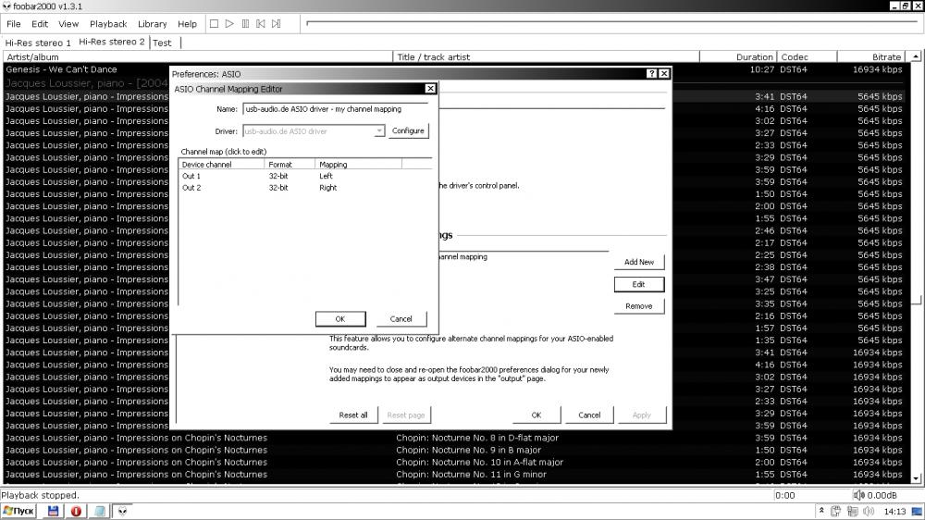Switch to the Hi-Res stereo 1 playlist tab

point(38,43)
